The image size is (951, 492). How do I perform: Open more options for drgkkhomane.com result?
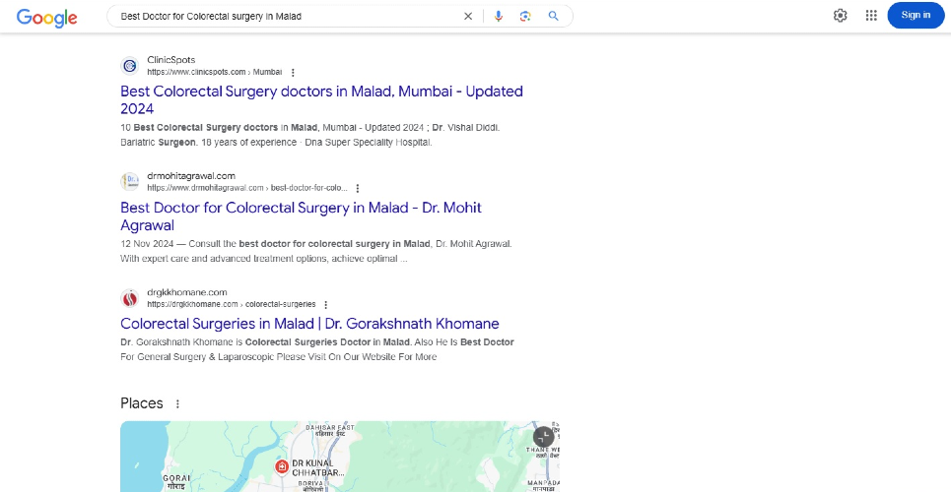325,305
